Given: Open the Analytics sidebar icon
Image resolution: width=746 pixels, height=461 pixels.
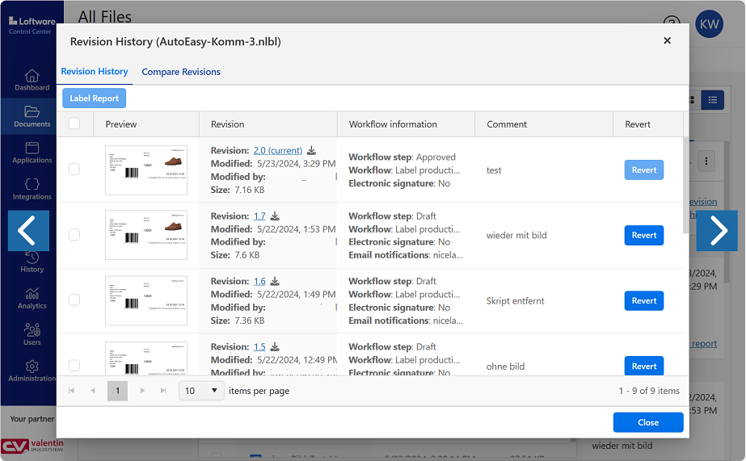Looking at the screenshot, I should [x=32, y=298].
